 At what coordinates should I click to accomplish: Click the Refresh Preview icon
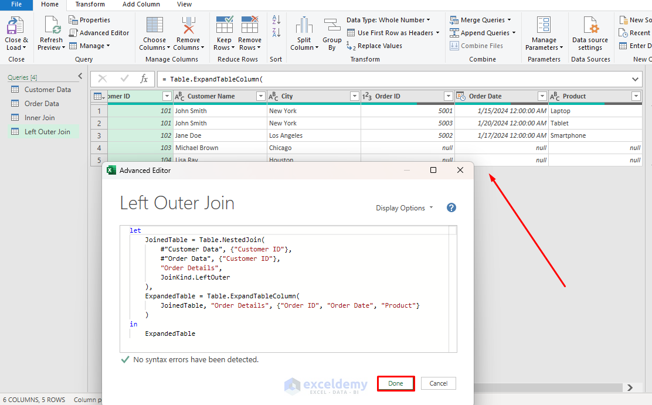pyautogui.click(x=52, y=26)
